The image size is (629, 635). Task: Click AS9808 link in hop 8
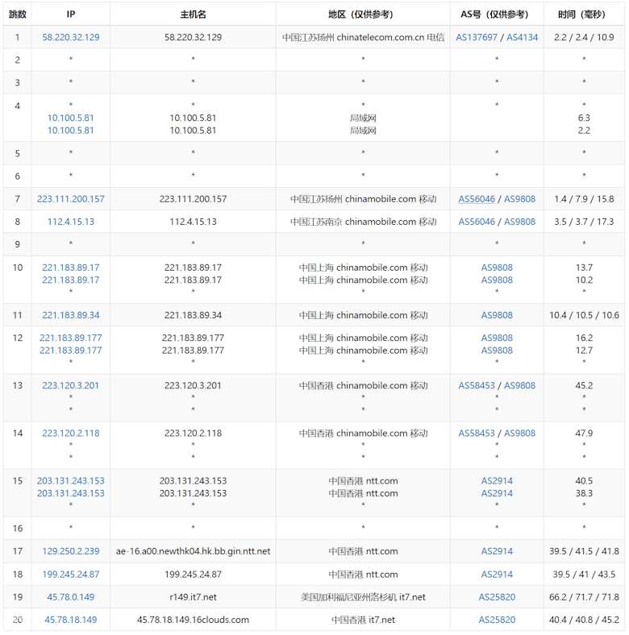point(519,222)
